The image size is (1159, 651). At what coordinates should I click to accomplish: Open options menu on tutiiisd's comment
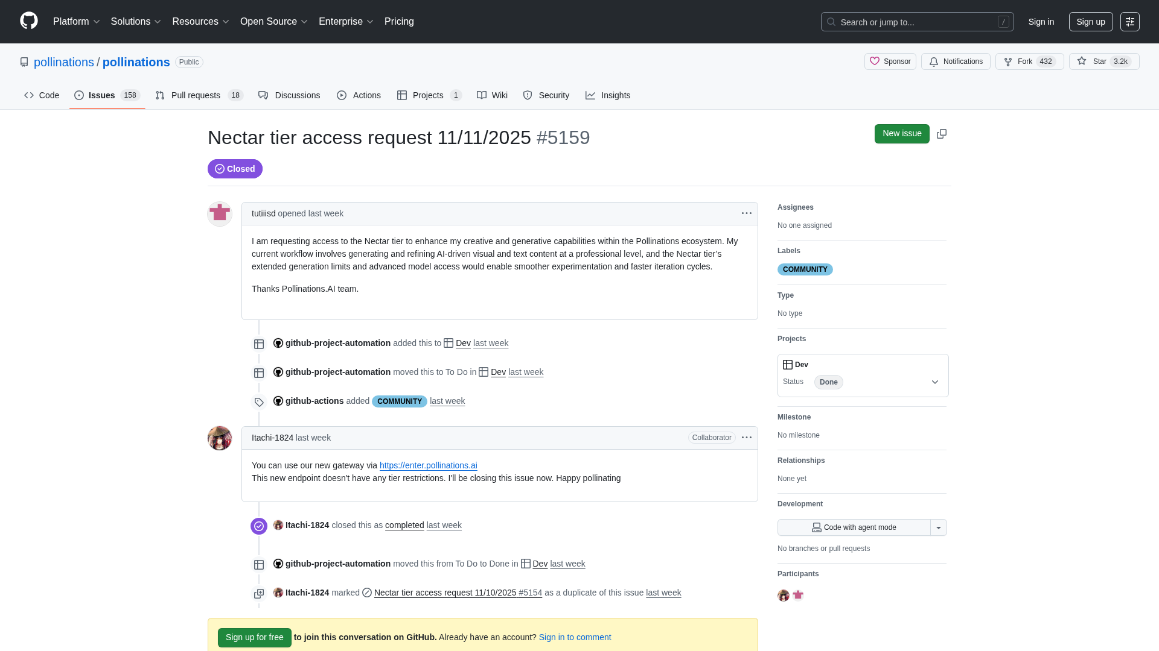[746, 213]
